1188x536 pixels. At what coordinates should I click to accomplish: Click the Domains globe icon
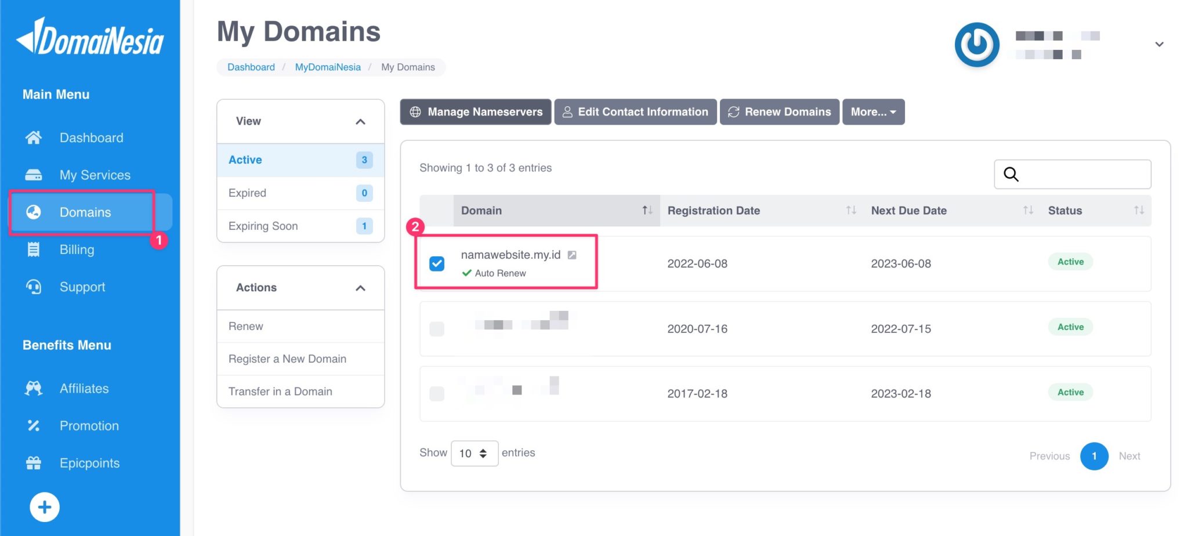coord(33,212)
